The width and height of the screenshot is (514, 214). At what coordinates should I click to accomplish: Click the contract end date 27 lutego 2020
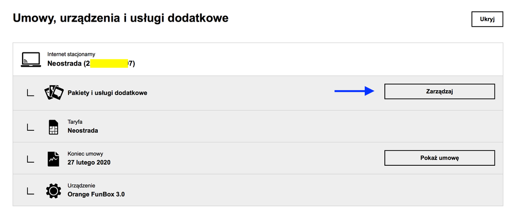[x=89, y=162]
